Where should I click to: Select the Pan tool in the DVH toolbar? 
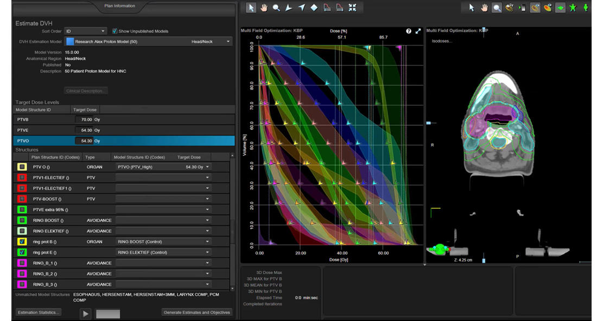click(264, 7)
